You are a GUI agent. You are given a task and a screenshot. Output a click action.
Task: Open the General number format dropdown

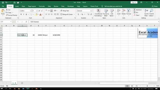click(91, 11)
